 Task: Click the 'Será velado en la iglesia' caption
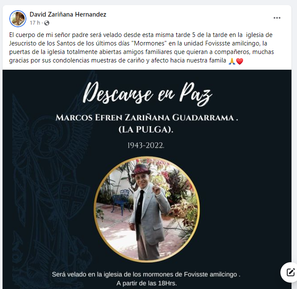tap(146, 274)
